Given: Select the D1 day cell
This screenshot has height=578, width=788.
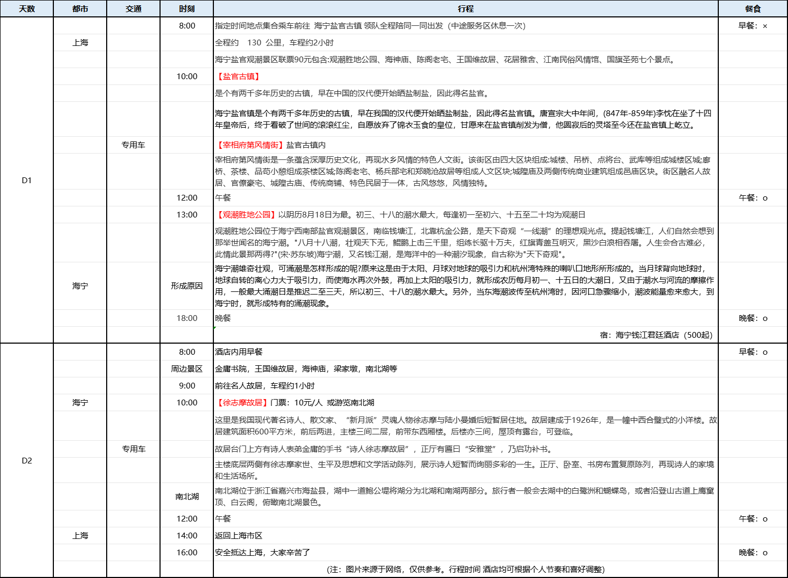Looking at the screenshot, I should coord(27,181).
